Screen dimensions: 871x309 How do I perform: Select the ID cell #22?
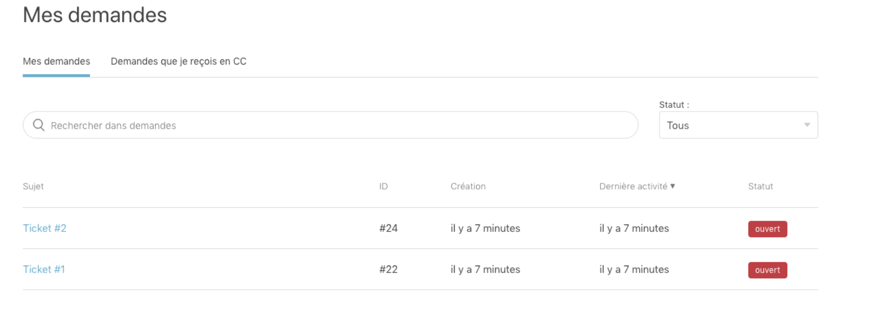[388, 269]
